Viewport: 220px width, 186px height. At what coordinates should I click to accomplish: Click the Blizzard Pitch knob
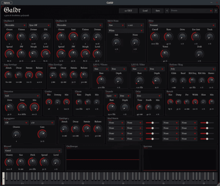pyautogui.click(x=33, y=162)
